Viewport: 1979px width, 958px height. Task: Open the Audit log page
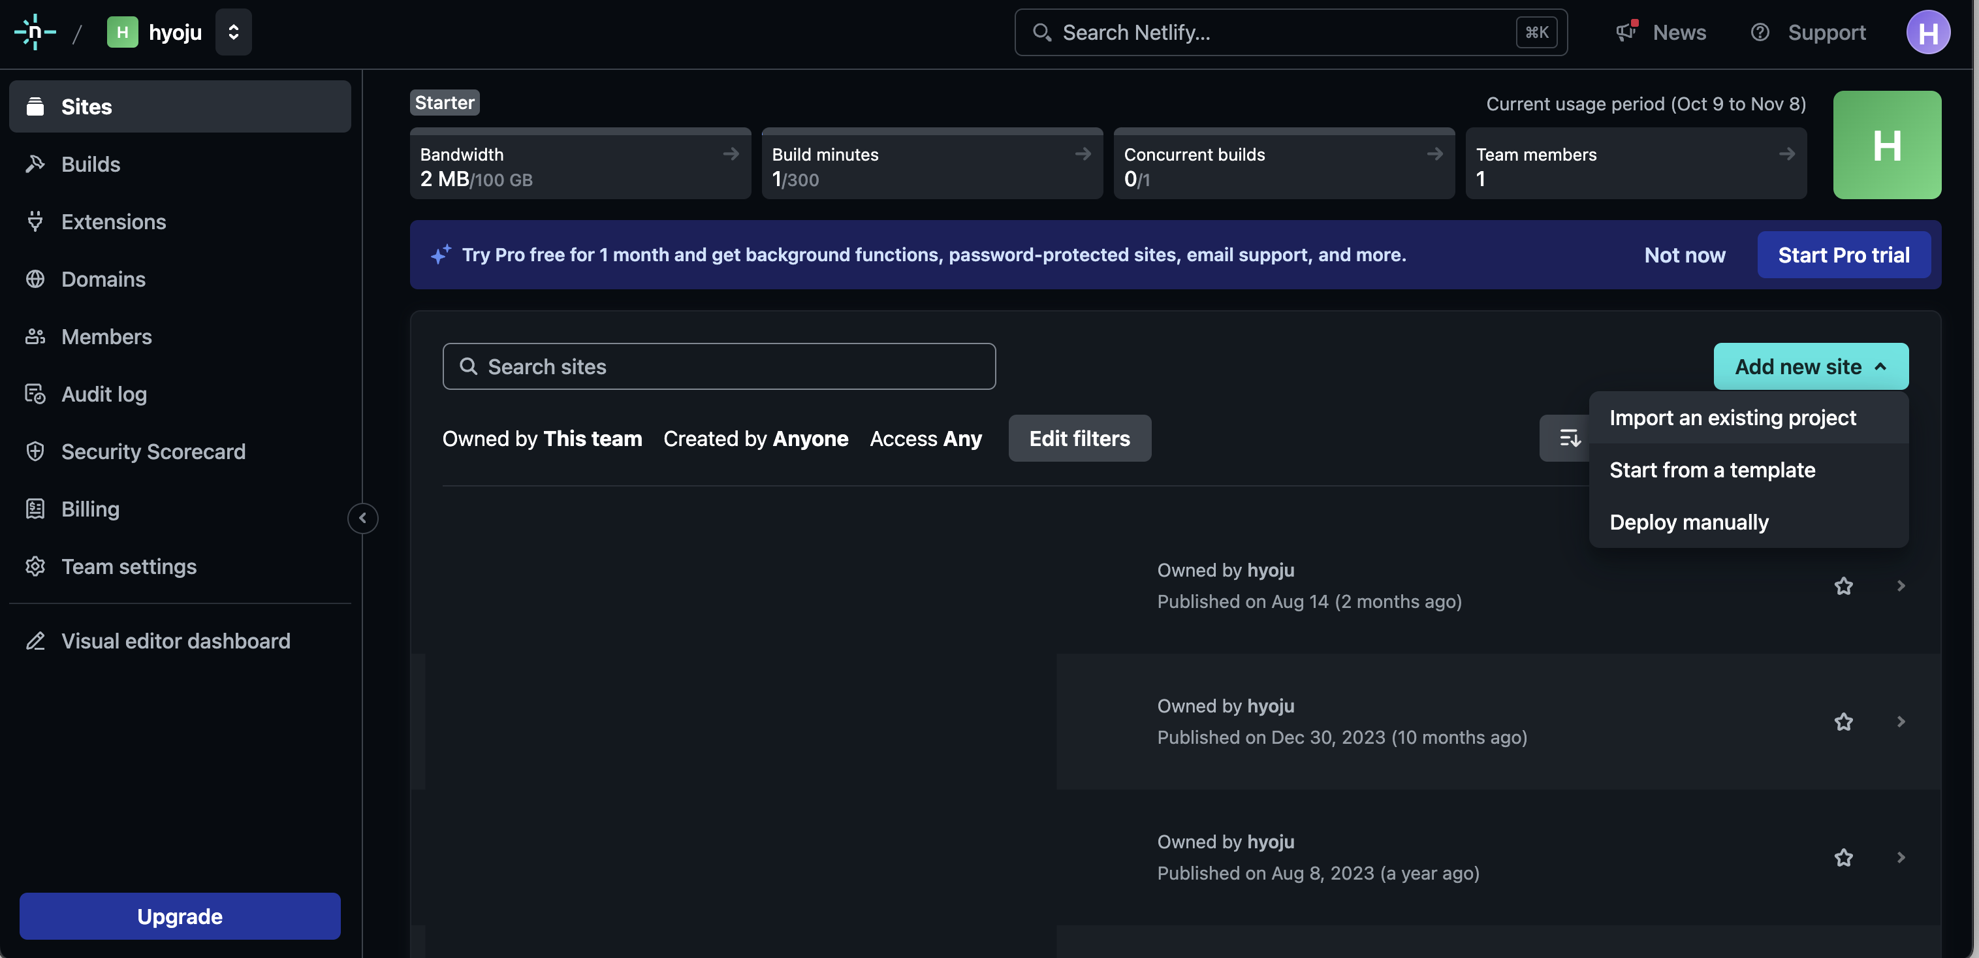[x=104, y=393]
